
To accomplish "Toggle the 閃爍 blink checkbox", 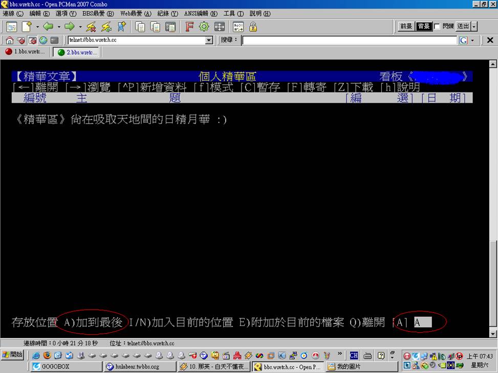I will (x=437, y=26).
